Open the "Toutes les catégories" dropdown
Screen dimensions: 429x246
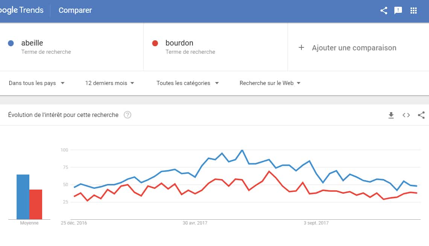click(187, 83)
